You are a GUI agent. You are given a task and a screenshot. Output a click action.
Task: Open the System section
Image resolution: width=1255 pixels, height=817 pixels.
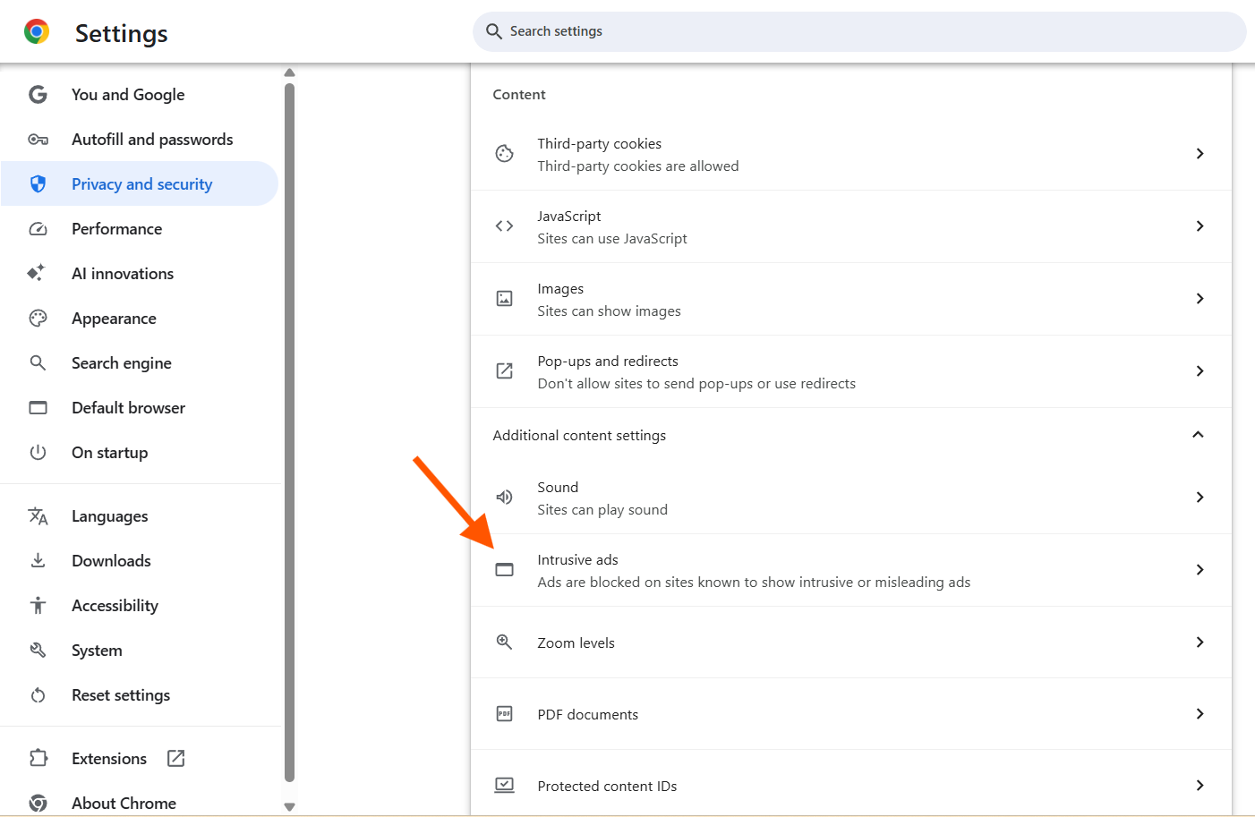tap(140, 651)
